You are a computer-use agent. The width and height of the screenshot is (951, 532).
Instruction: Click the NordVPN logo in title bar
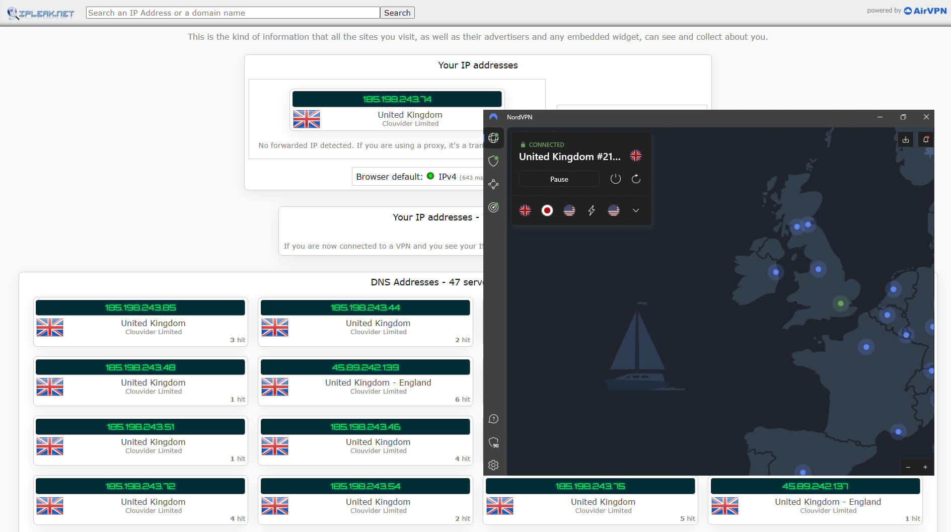click(x=493, y=117)
